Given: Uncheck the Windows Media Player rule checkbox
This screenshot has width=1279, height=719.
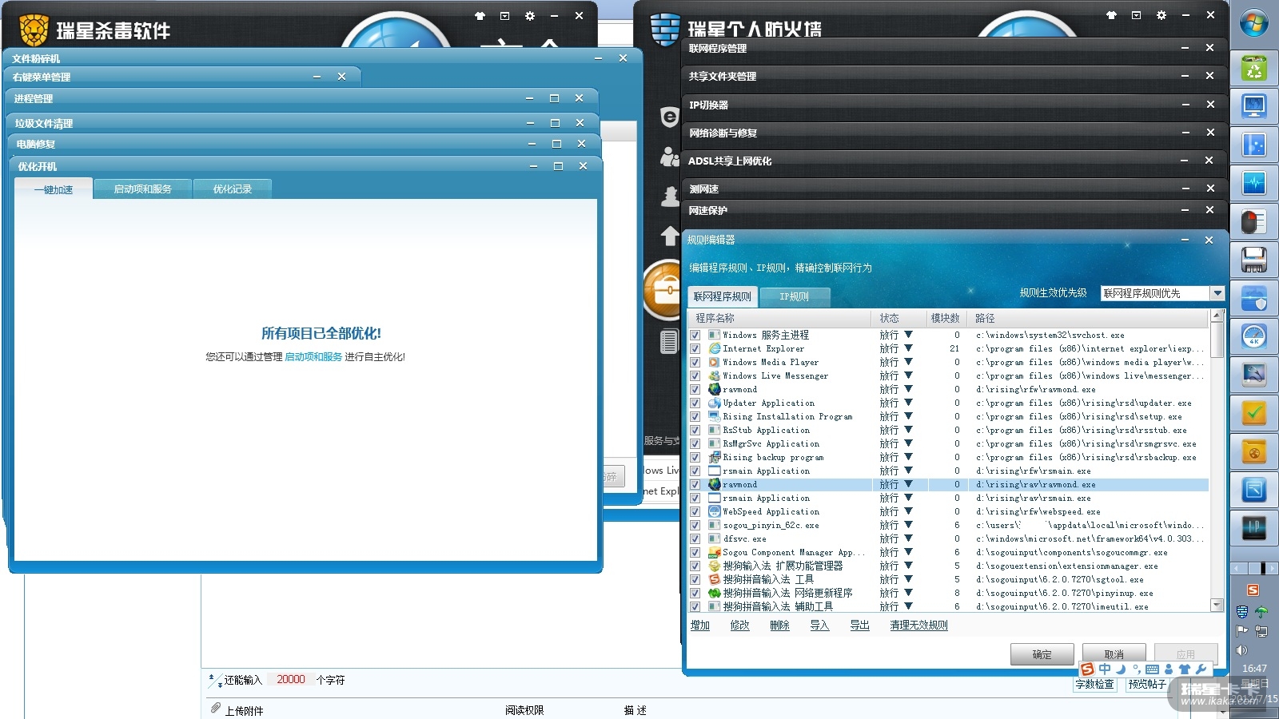Looking at the screenshot, I should point(695,363).
